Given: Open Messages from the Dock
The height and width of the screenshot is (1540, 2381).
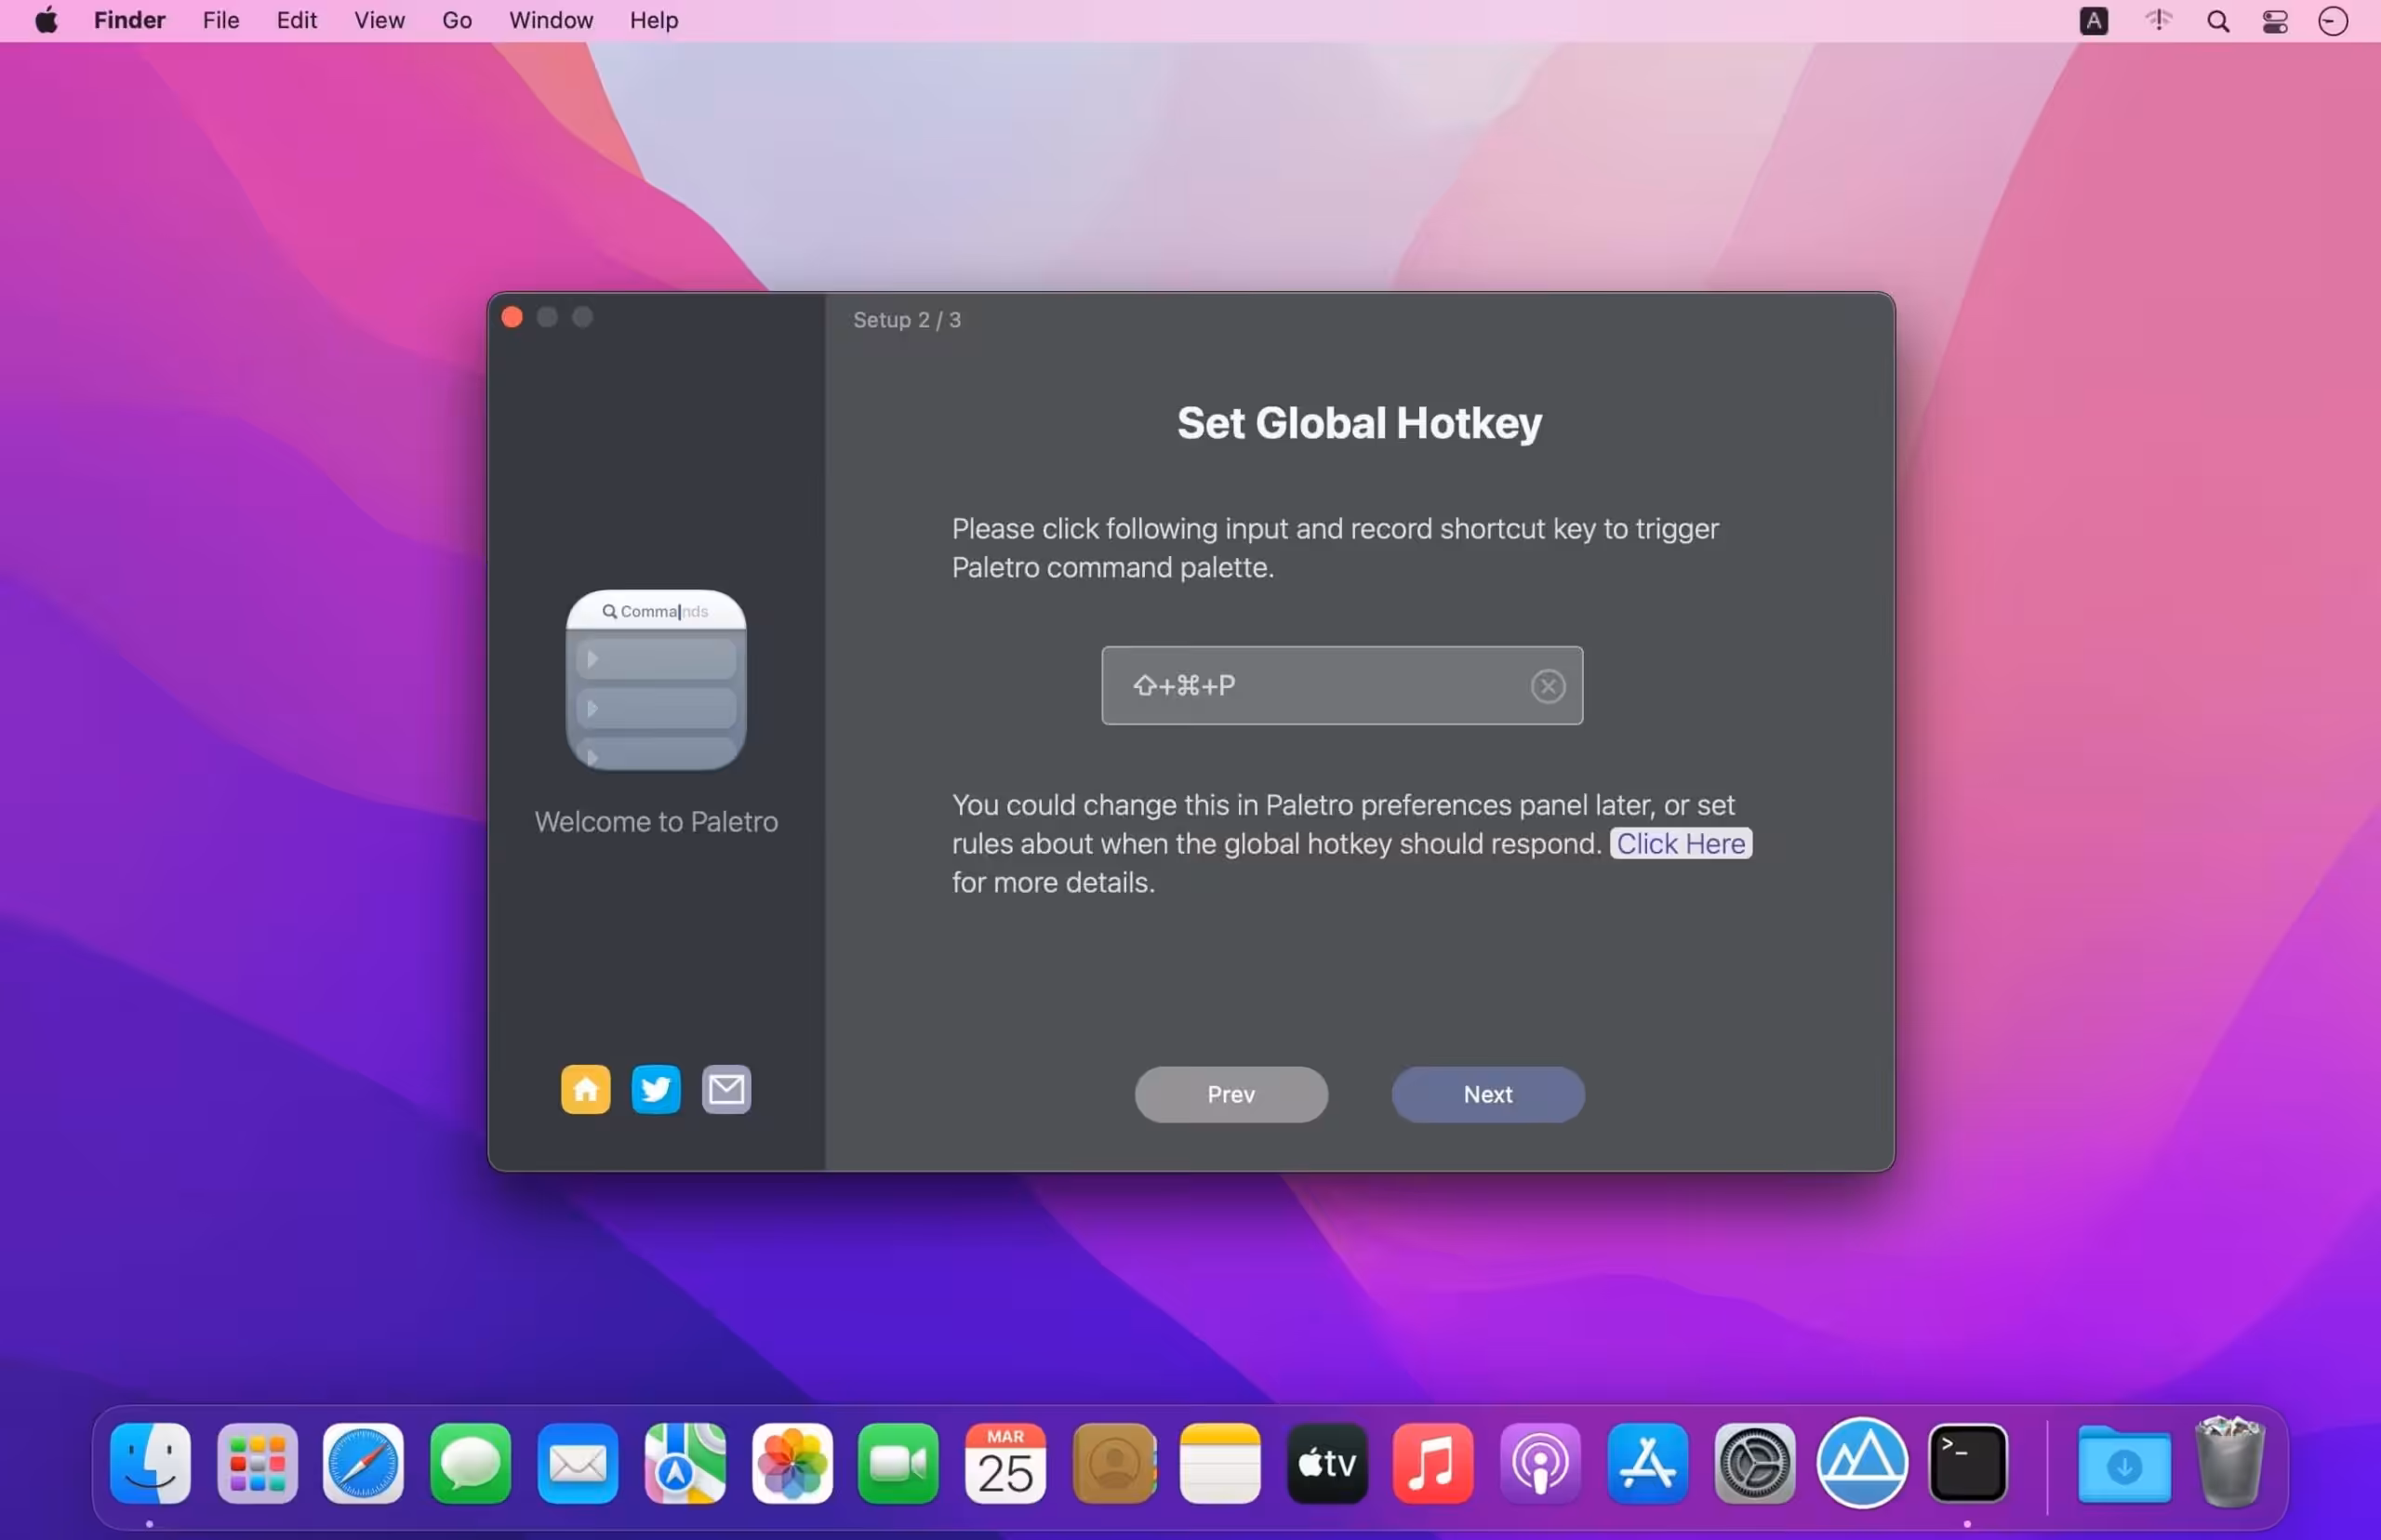Looking at the screenshot, I should (470, 1463).
